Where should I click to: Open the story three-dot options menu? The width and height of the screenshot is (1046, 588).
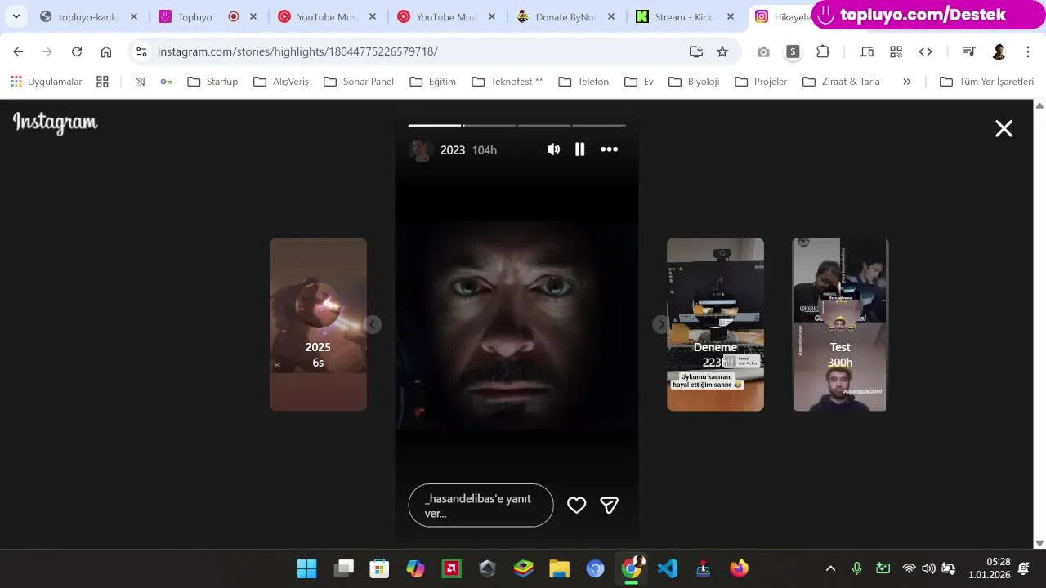pyautogui.click(x=610, y=149)
